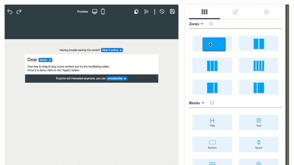
Task: Remove the View it online tag
Action: point(121,50)
